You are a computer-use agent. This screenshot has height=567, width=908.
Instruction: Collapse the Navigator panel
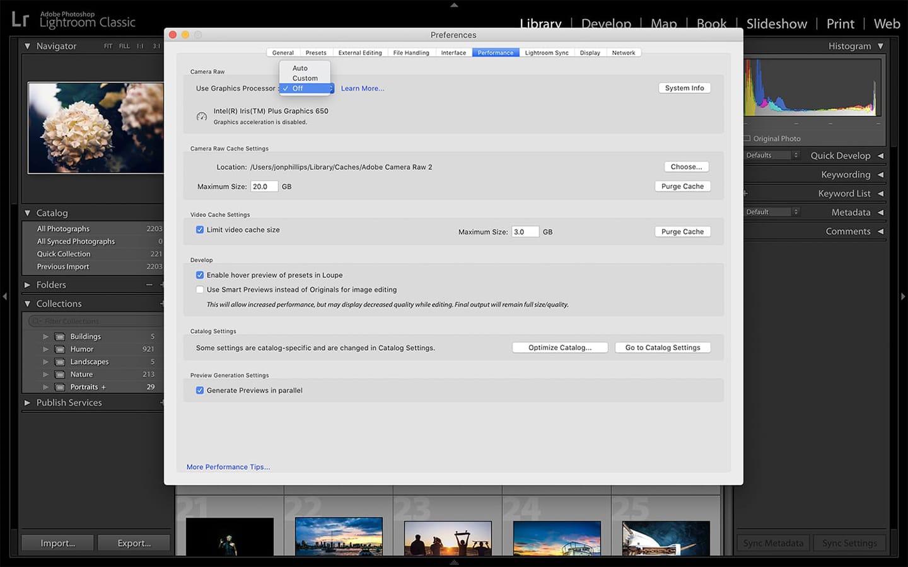coord(27,46)
